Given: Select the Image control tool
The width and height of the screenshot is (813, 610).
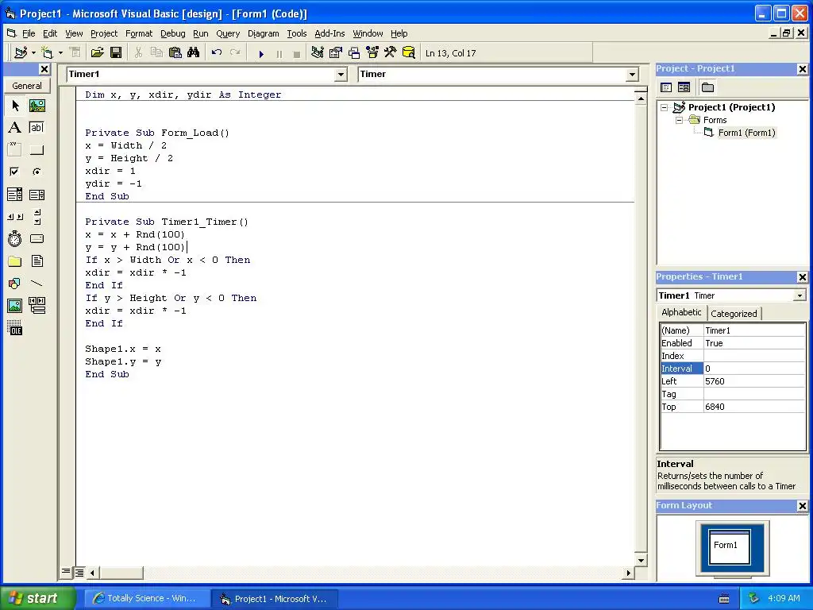Looking at the screenshot, I should tap(15, 306).
